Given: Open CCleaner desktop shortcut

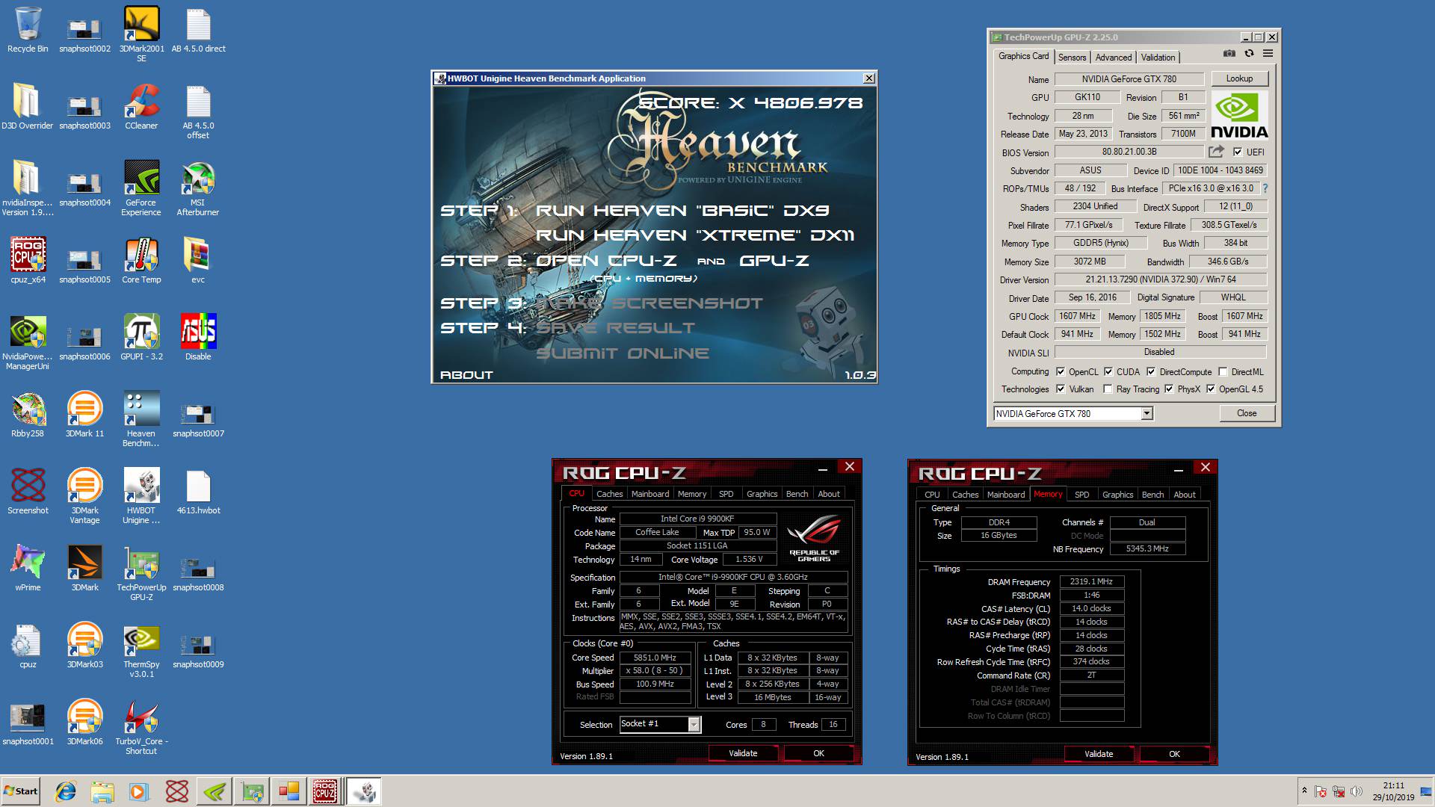Looking at the screenshot, I should [141, 107].
